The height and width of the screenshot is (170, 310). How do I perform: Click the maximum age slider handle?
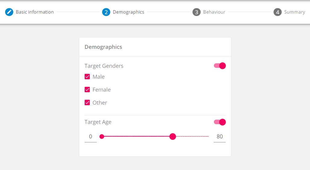pos(173,137)
